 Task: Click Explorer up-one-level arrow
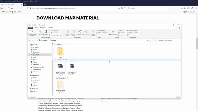37,40
